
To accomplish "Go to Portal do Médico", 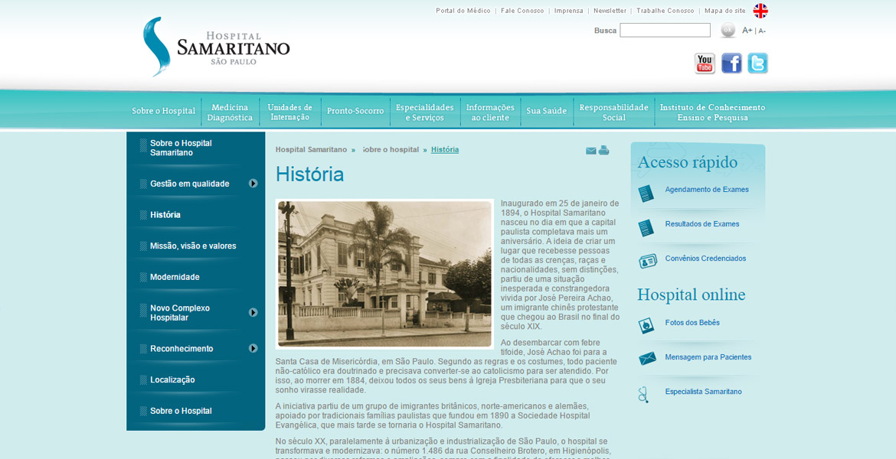I will point(463,11).
